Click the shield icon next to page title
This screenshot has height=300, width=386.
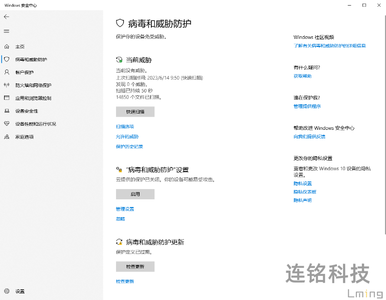[120, 24]
